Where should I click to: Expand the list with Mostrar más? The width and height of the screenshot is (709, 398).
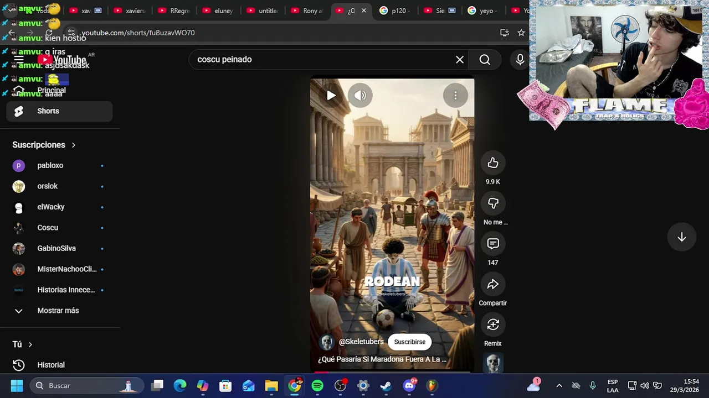coord(59,311)
